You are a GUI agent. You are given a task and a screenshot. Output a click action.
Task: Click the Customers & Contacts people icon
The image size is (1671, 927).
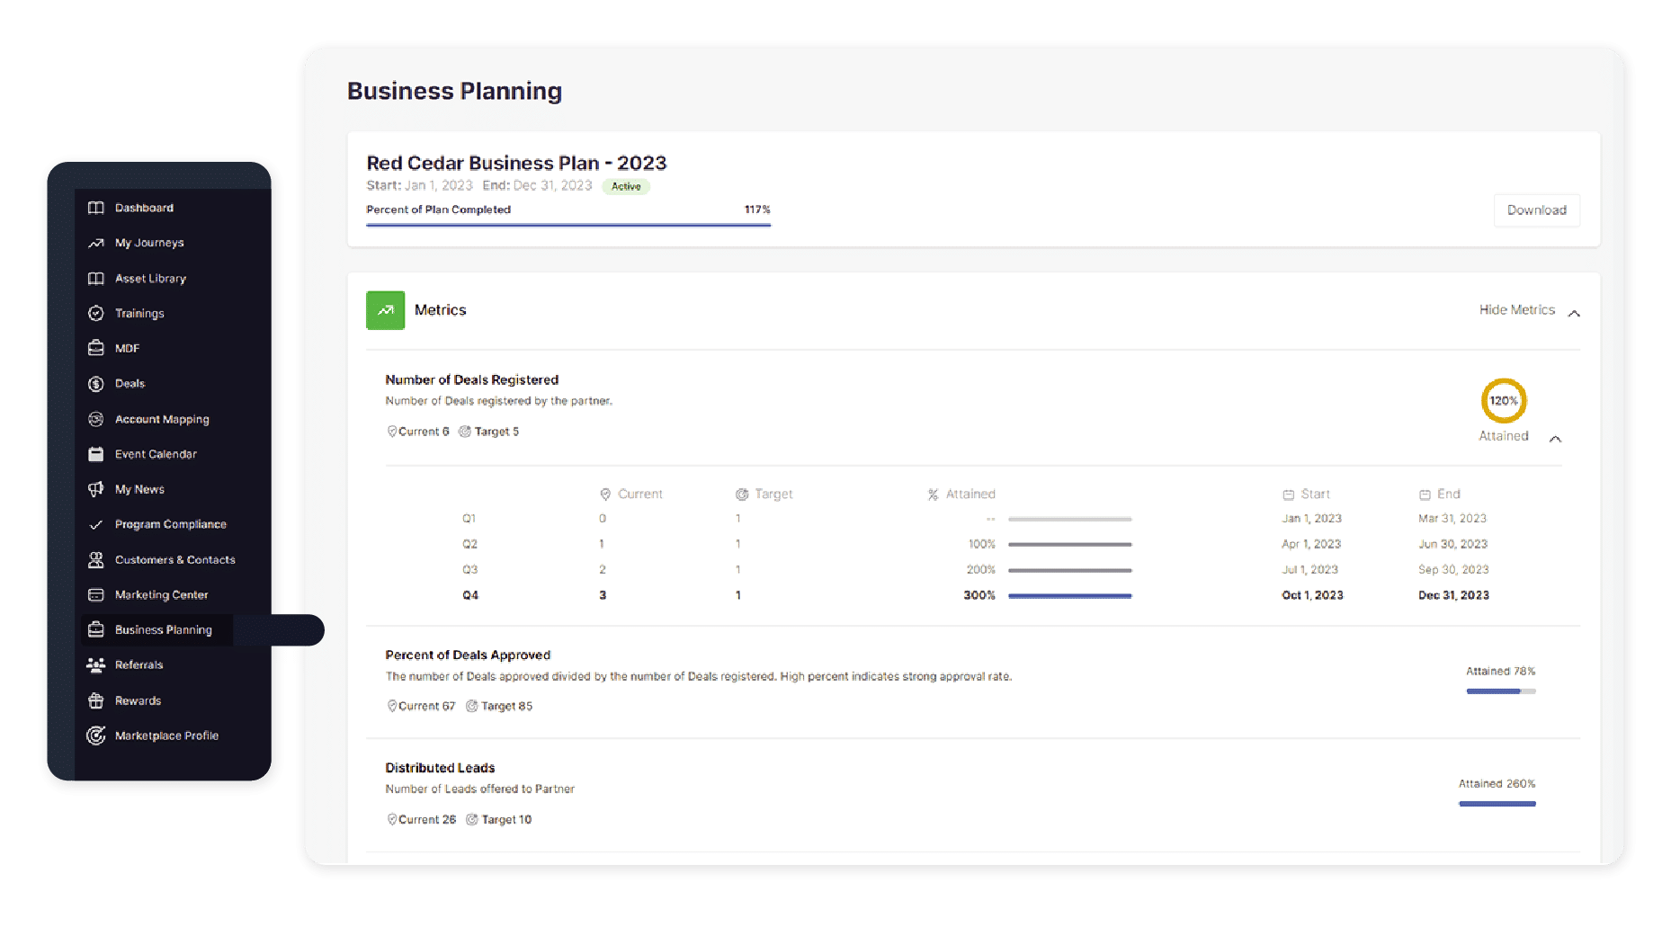pos(95,560)
